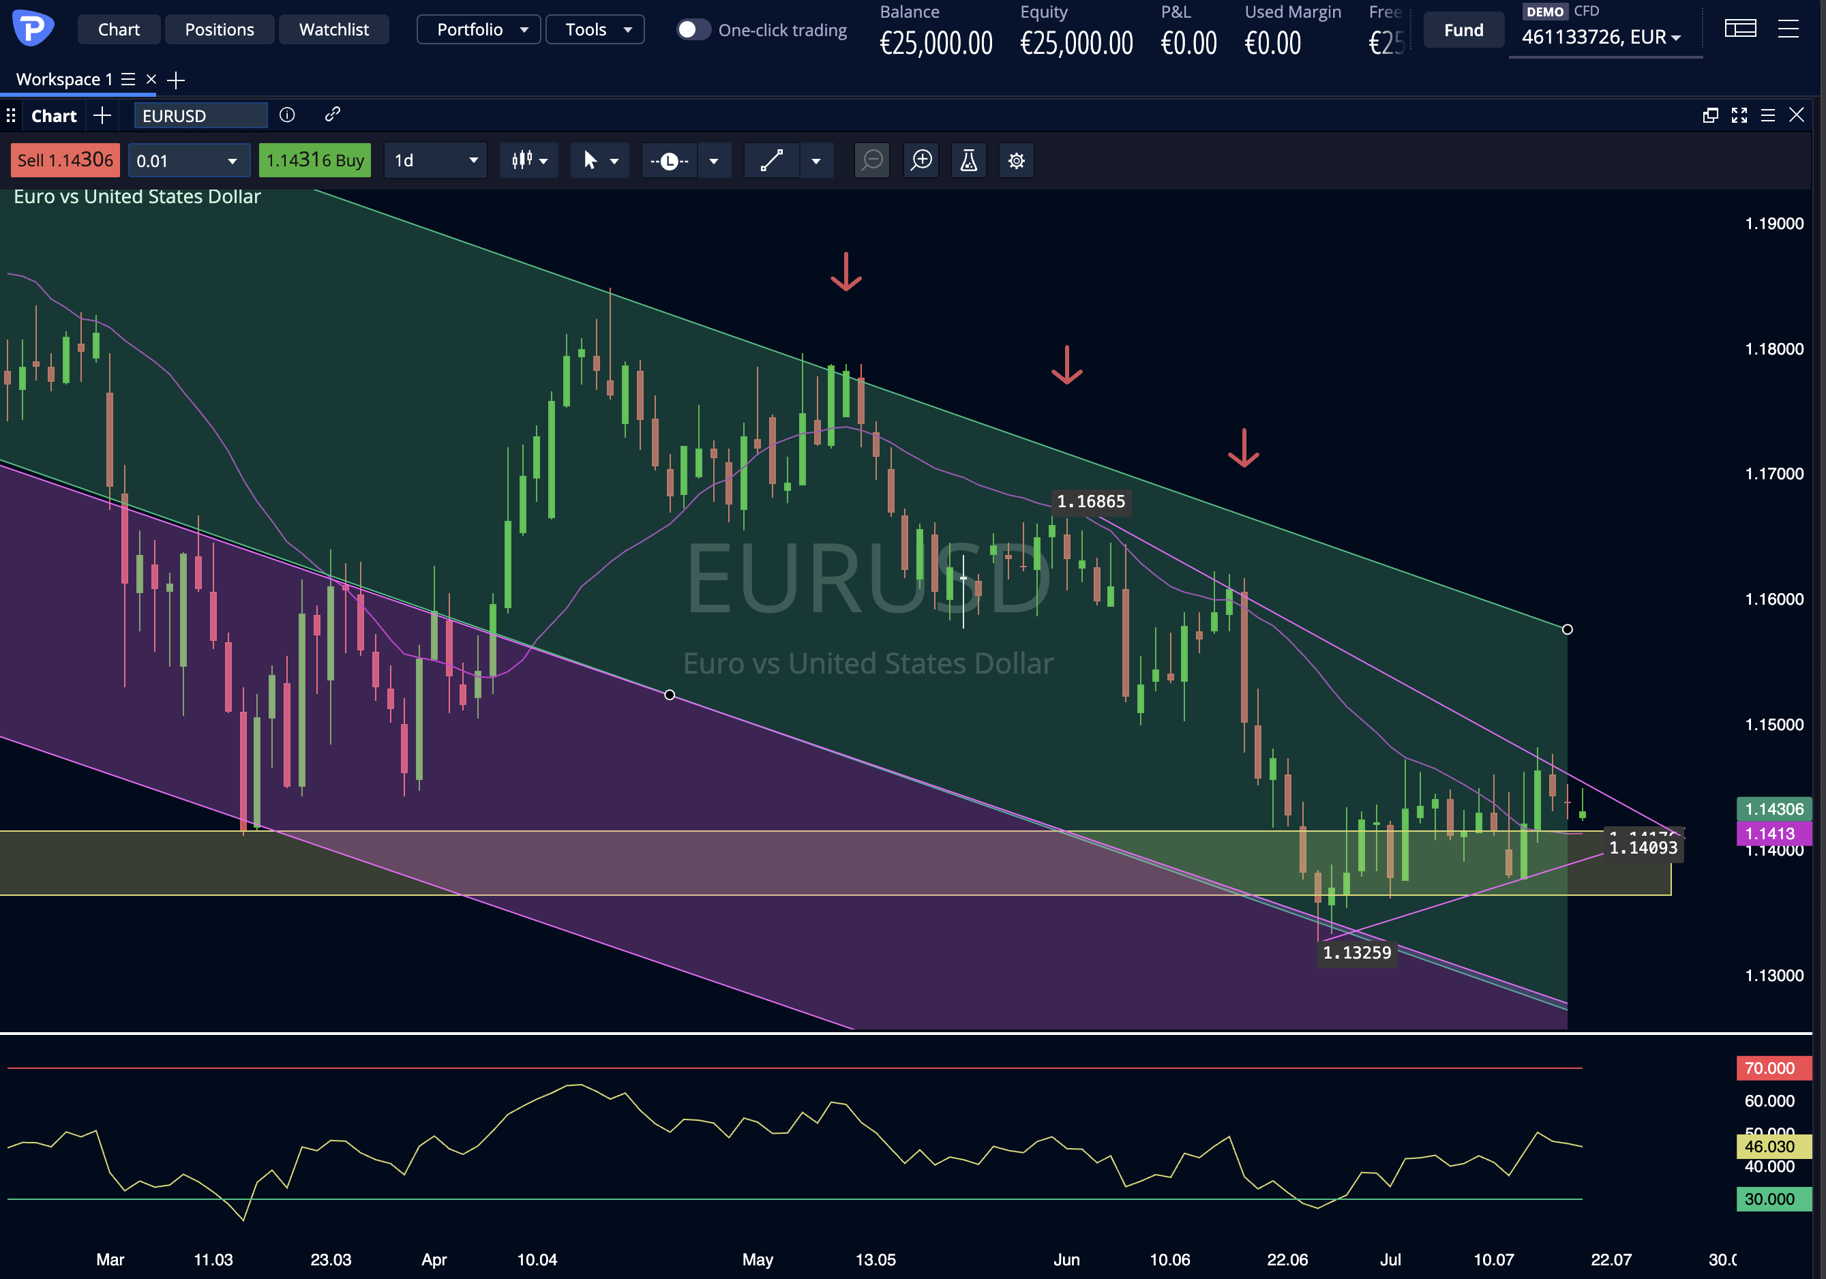Click the RSI 46.030 value label
Screen dimensions: 1826x1279
(x=1774, y=1146)
